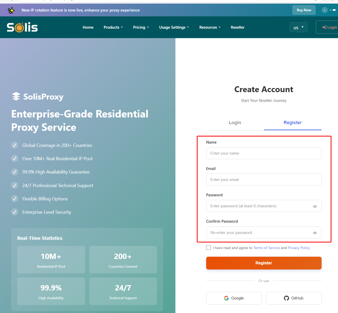
Task: Click the Enterprise-Grade Residential Proxy Service headline
Action: [x=80, y=121]
